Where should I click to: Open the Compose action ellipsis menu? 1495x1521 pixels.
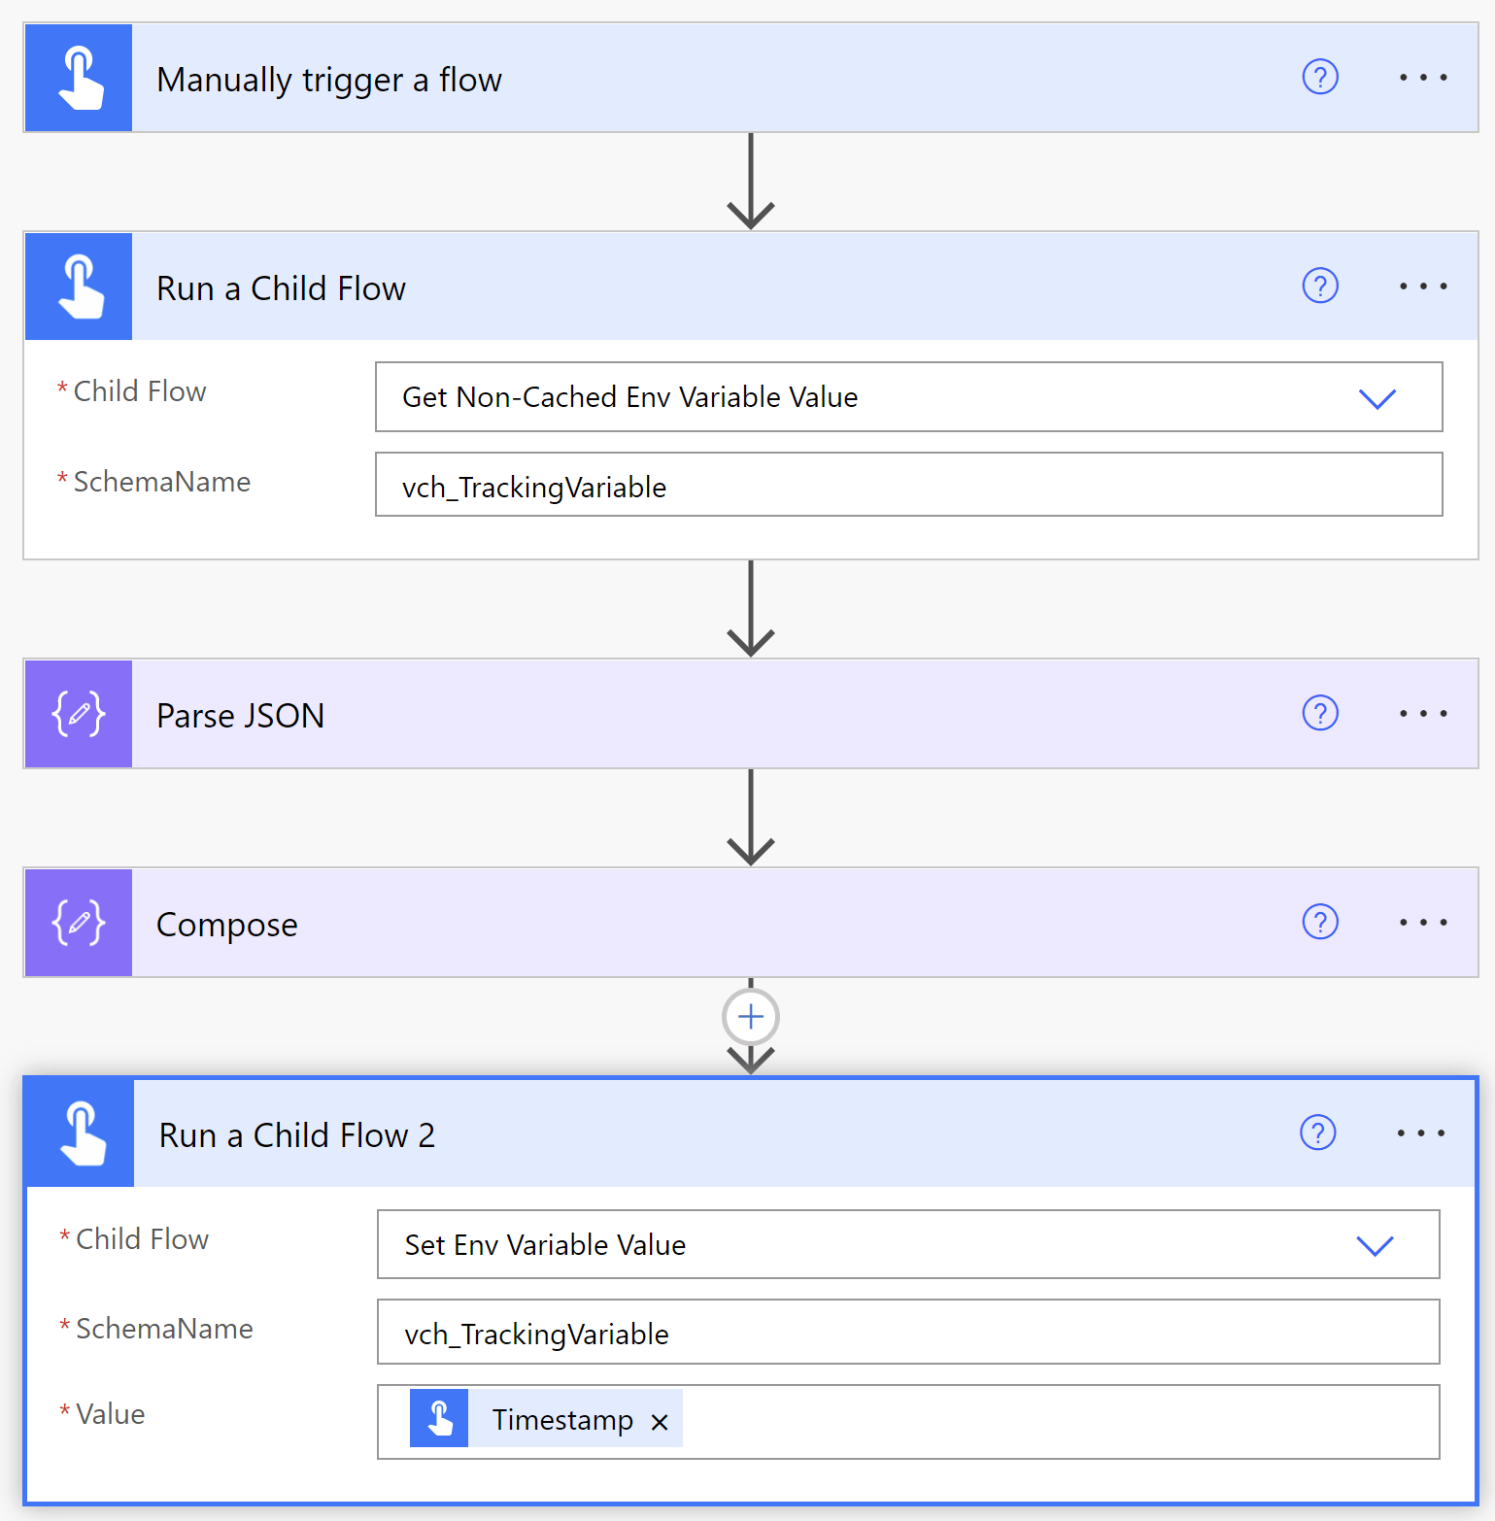tap(1423, 923)
